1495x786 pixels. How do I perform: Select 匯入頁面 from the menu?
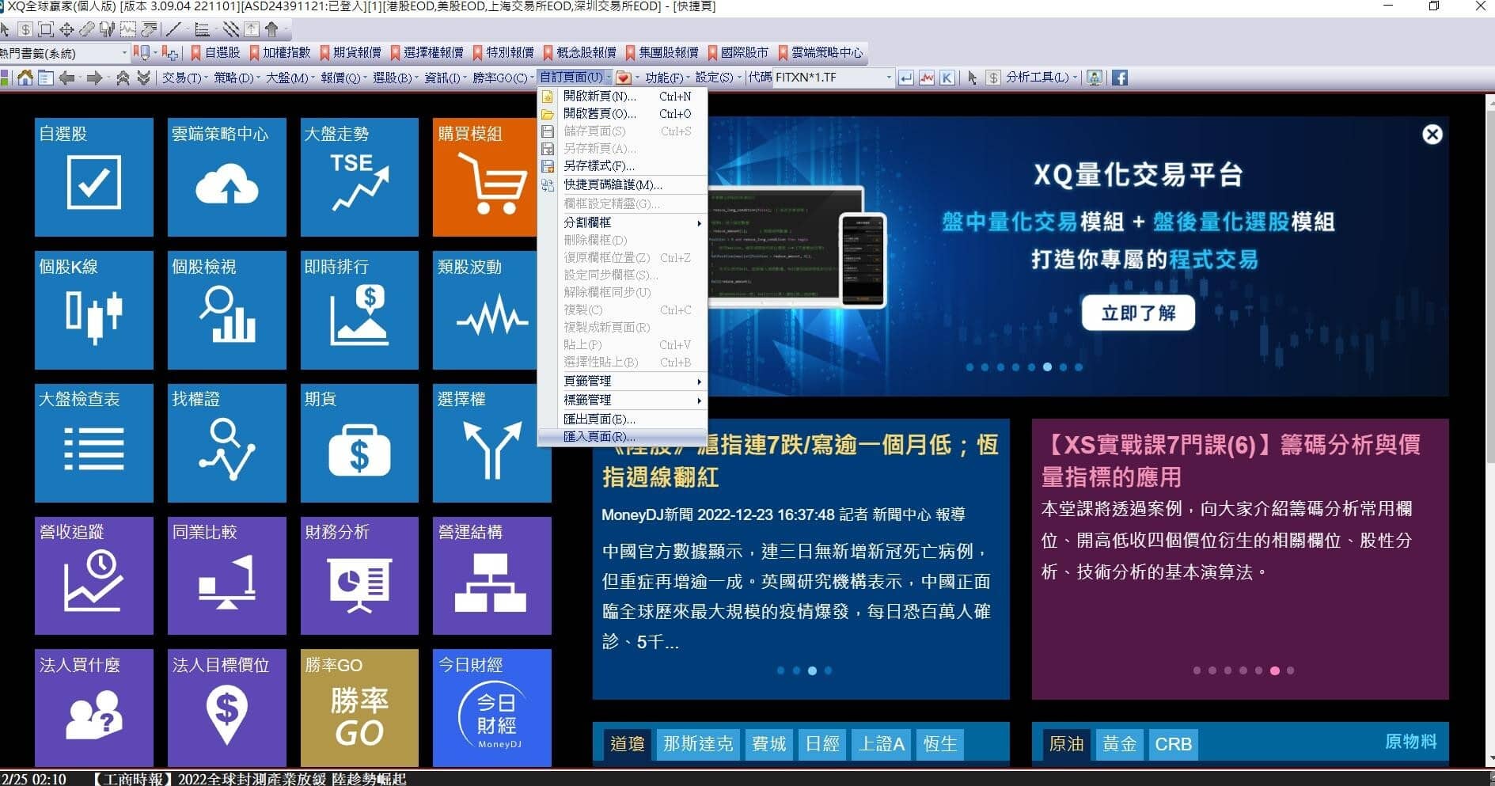(599, 437)
